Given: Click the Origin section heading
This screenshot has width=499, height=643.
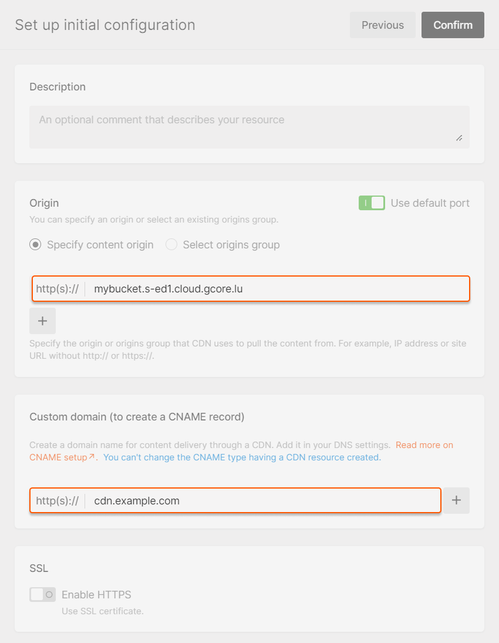Looking at the screenshot, I should (43, 203).
